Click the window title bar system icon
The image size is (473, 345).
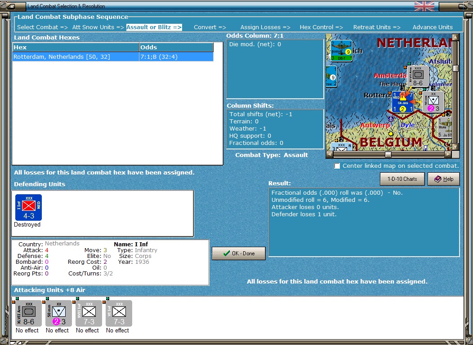tap(10, 6)
